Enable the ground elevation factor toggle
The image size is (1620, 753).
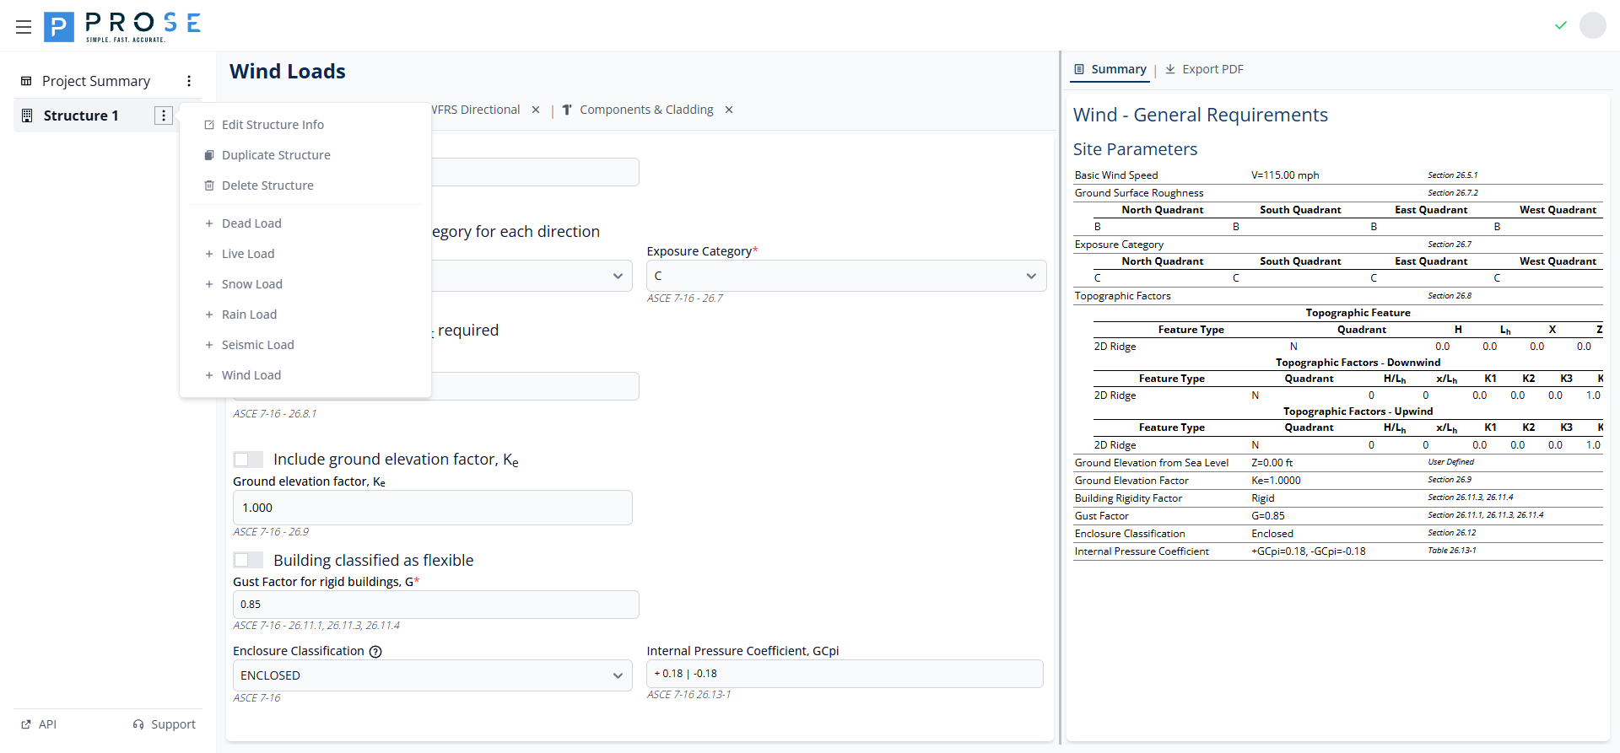tap(248, 460)
